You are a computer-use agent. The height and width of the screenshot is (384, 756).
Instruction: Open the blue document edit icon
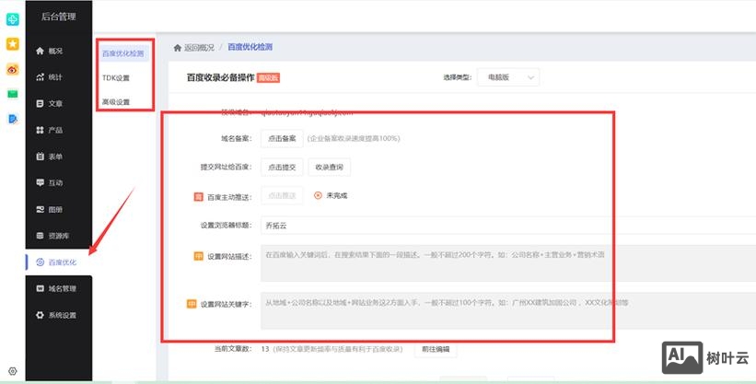pyautogui.click(x=13, y=119)
